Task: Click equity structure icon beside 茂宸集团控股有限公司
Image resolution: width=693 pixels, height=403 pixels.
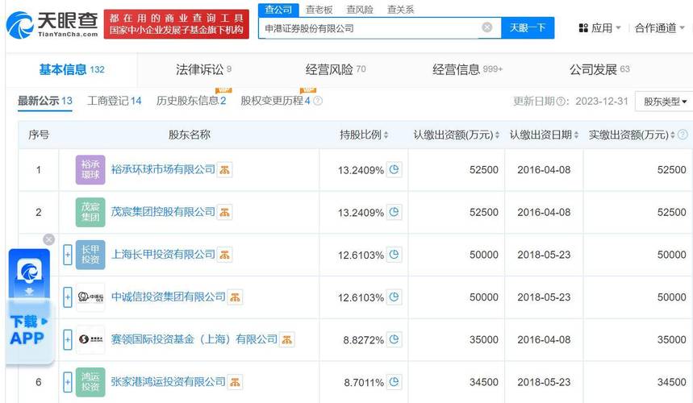Action: (x=225, y=212)
